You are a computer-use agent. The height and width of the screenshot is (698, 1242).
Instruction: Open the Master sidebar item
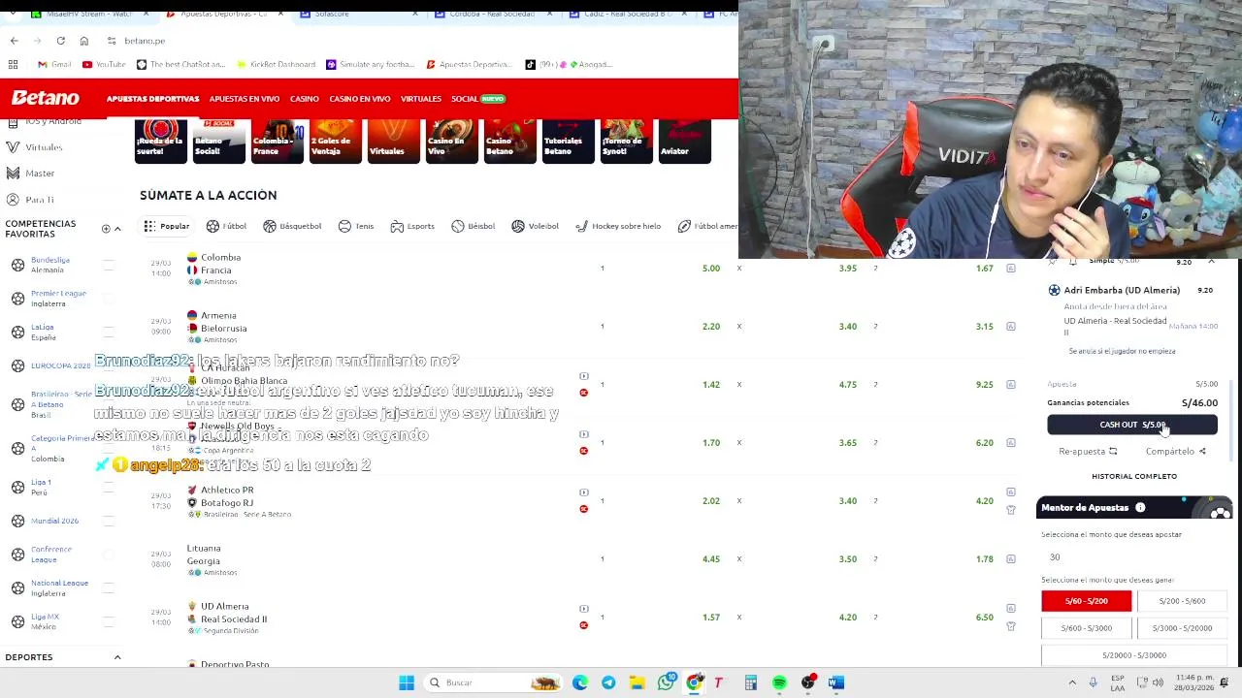[39, 173]
